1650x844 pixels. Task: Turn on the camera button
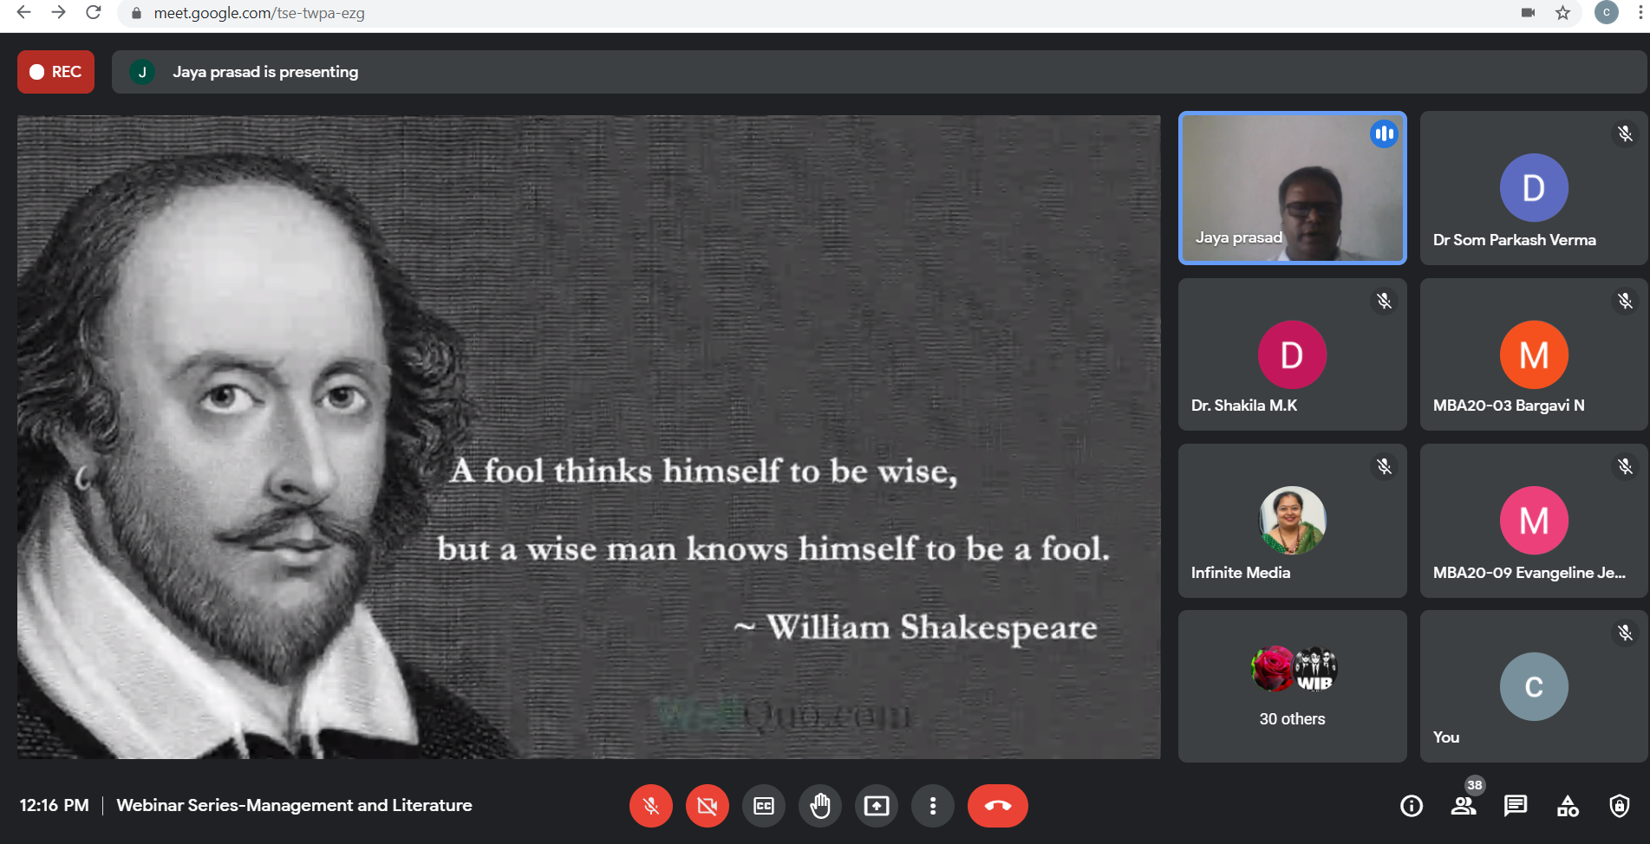click(708, 806)
